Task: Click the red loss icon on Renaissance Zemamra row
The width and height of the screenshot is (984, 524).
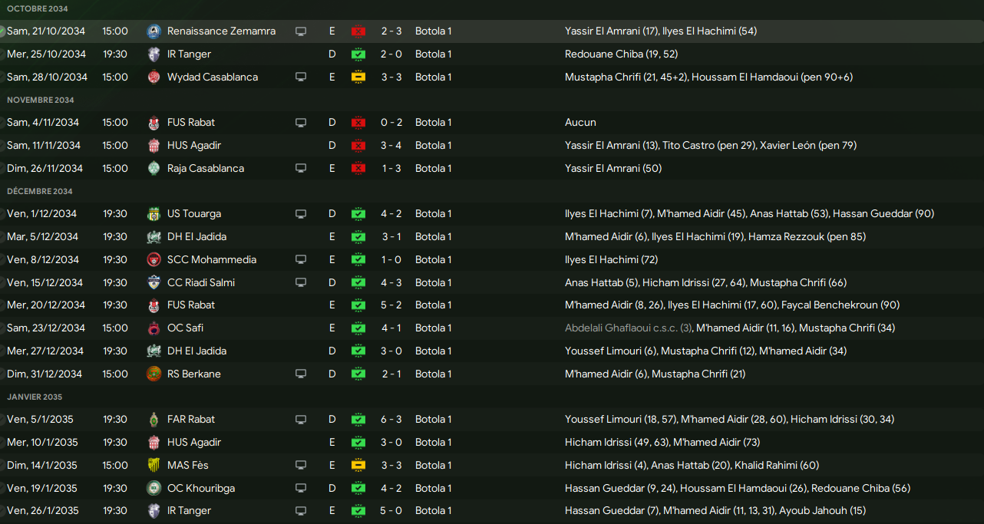Action: [358, 31]
